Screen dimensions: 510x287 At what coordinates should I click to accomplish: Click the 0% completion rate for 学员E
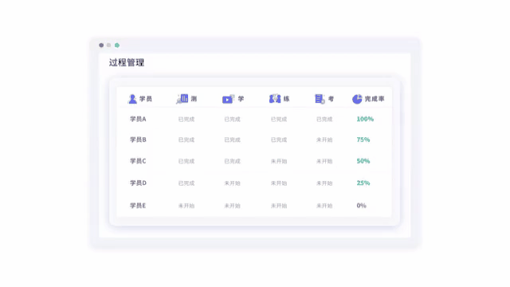pos(361,206)
